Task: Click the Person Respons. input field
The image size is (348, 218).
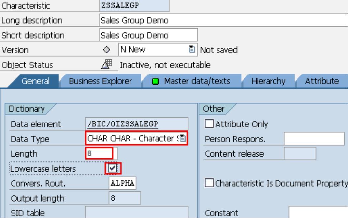Action: (314, 139)
